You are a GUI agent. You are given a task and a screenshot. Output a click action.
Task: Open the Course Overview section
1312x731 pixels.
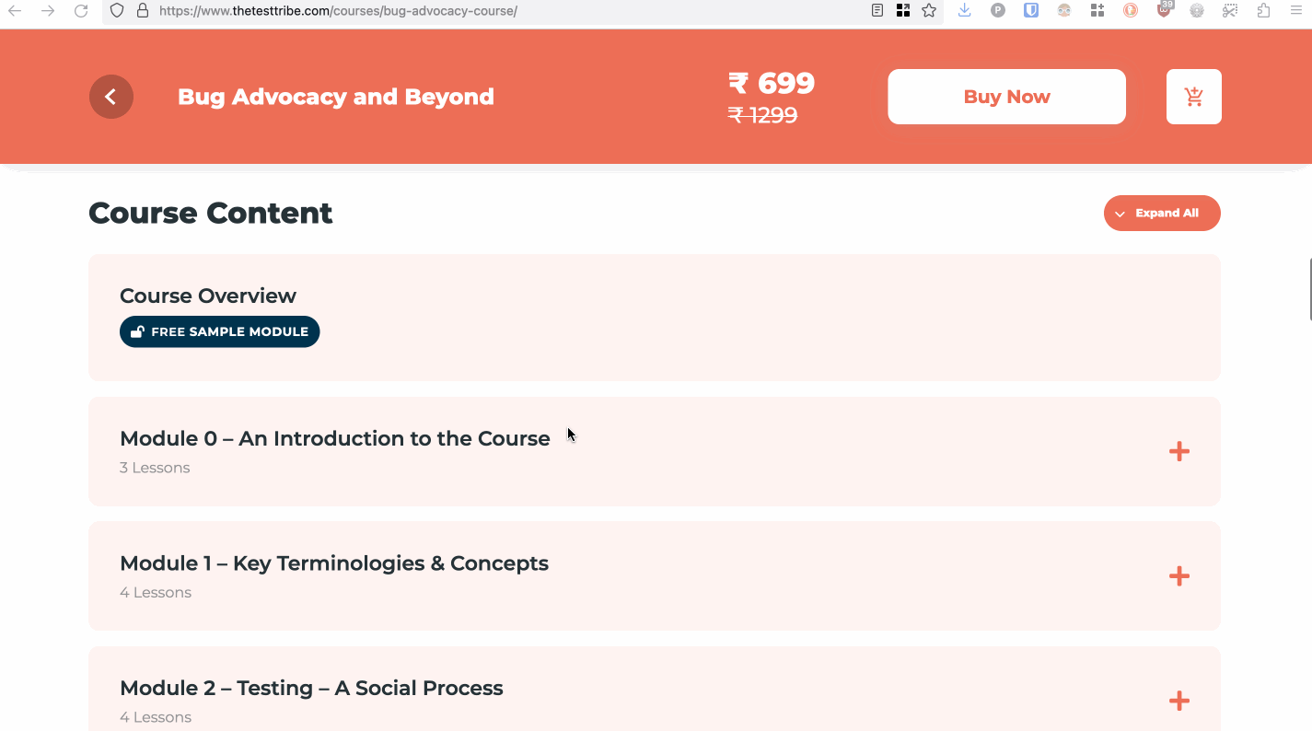click(x=655, y=318)
